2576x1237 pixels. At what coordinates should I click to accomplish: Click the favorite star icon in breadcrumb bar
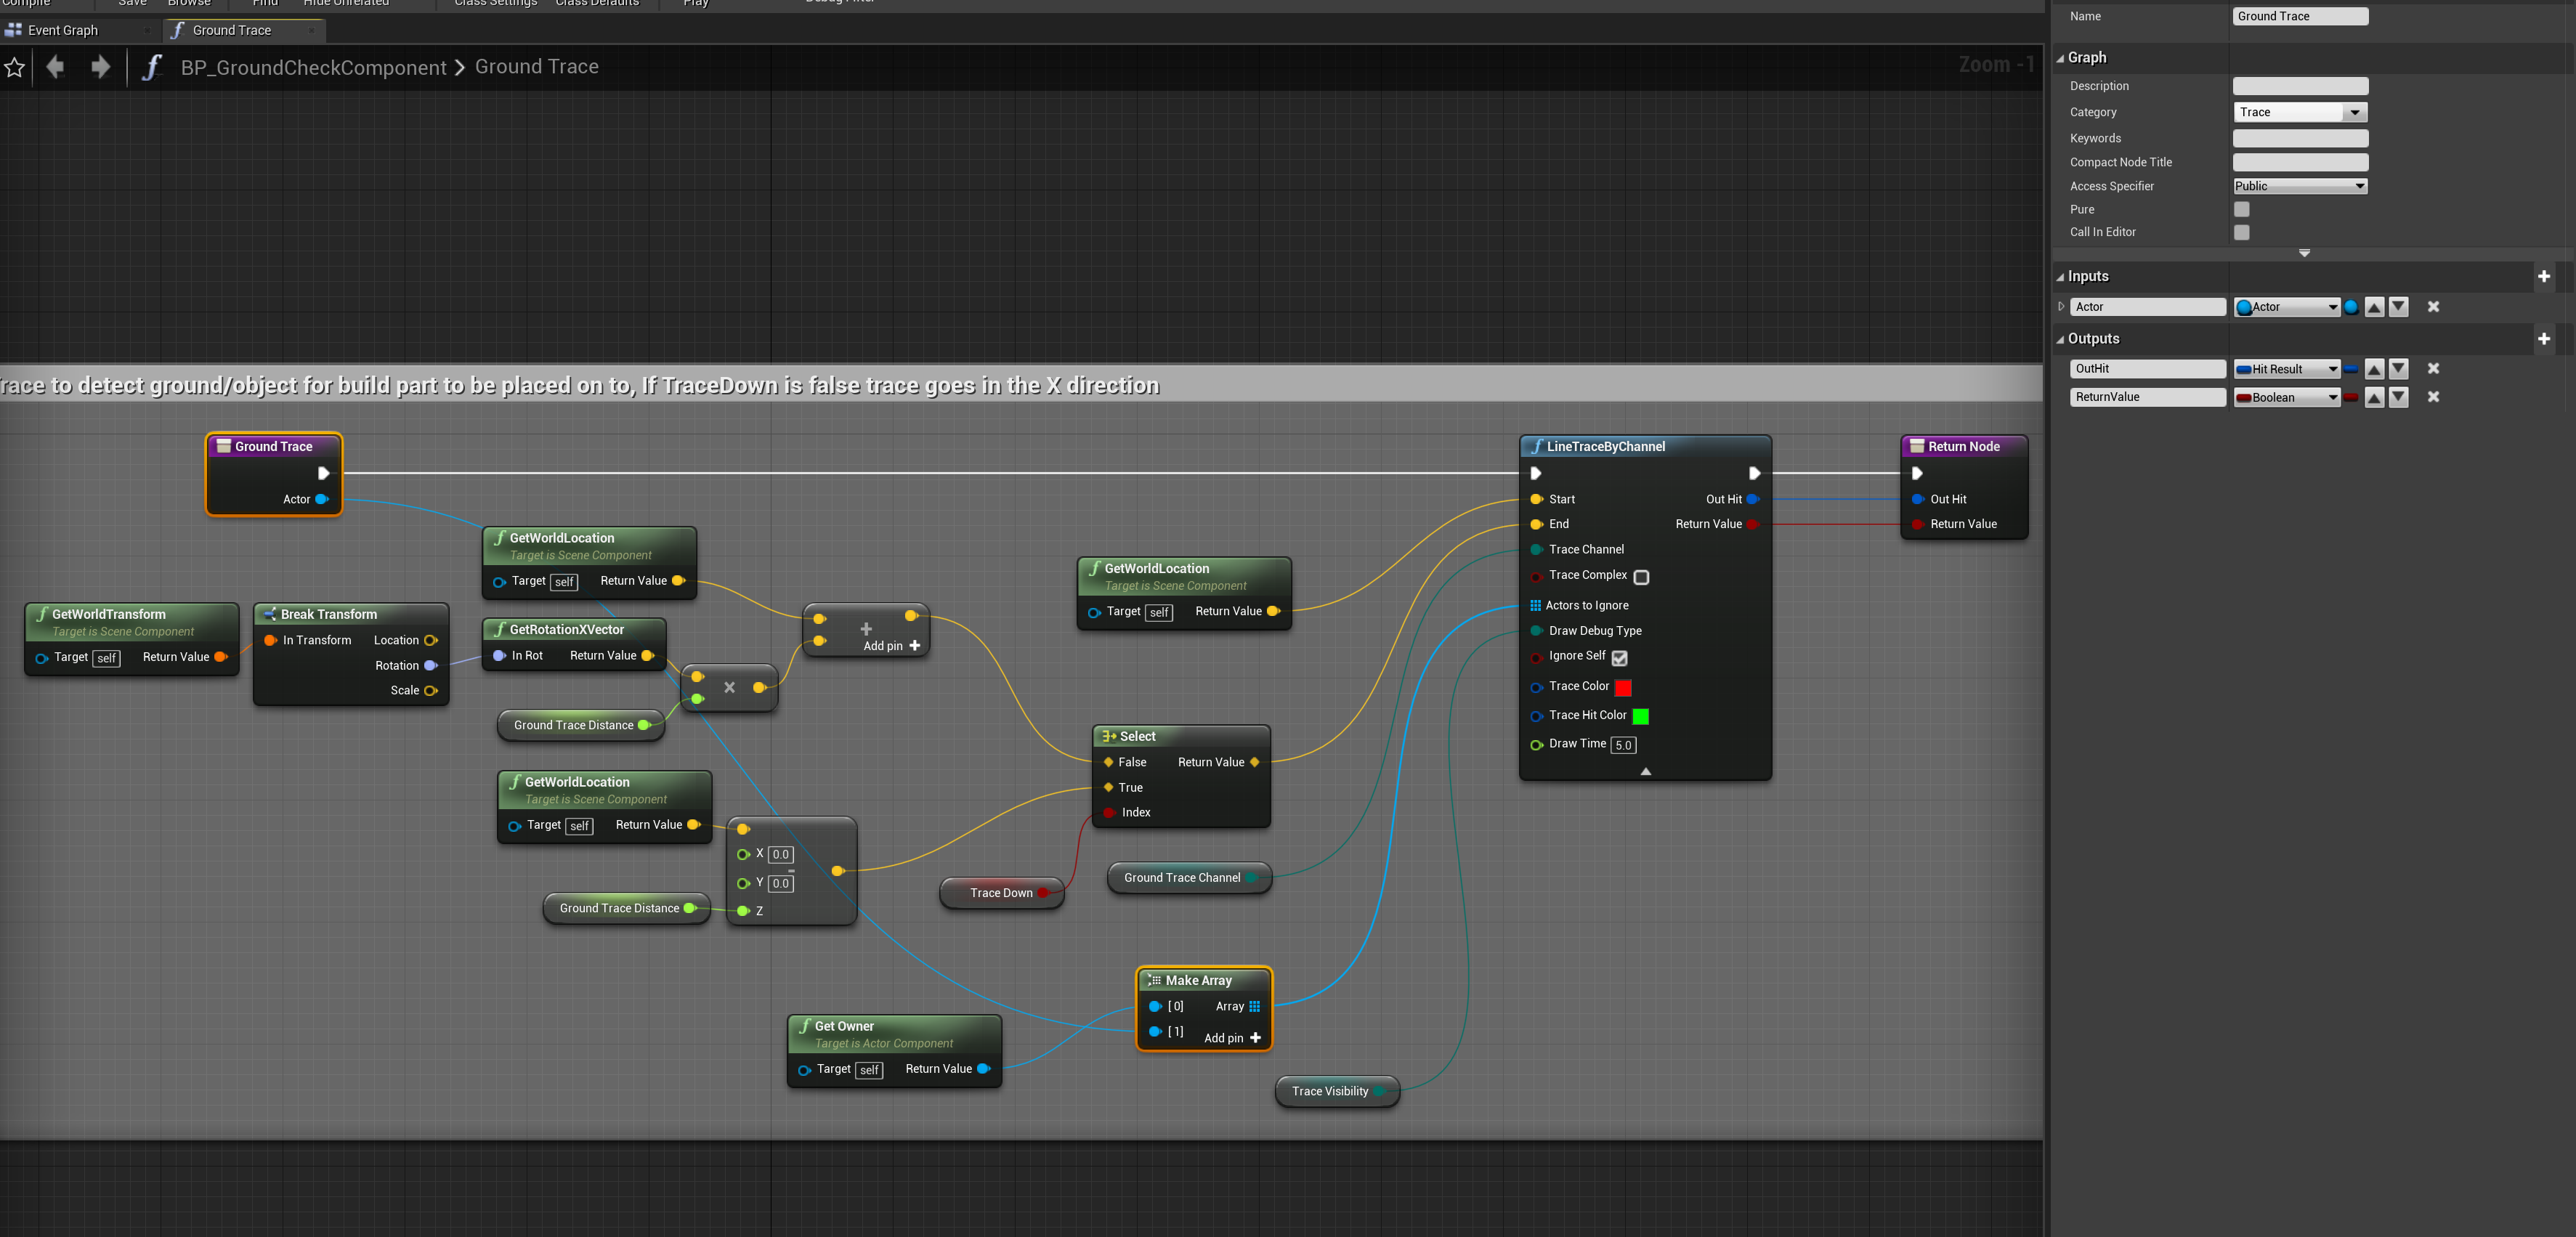pyautogui.click(x=15, y=68)
